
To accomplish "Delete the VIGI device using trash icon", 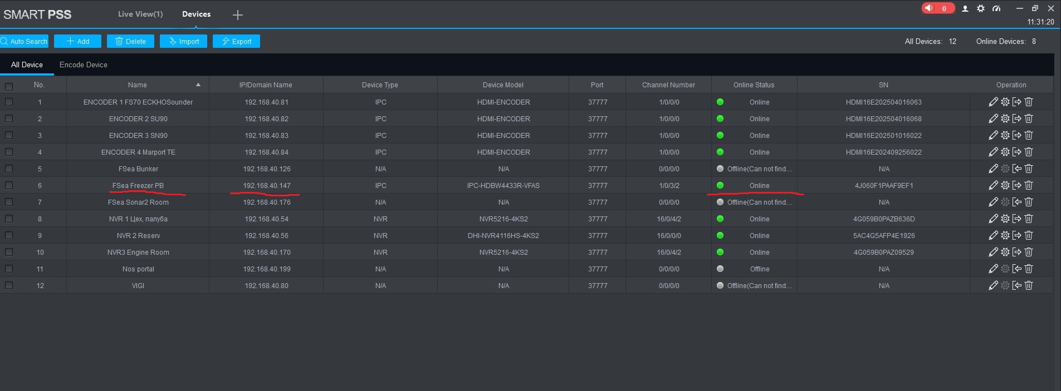I will (x=1029, y=285).
